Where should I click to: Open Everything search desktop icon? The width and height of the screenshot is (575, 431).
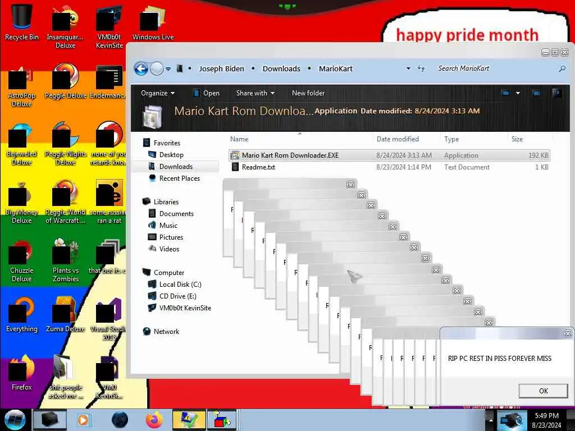(22, 314)
